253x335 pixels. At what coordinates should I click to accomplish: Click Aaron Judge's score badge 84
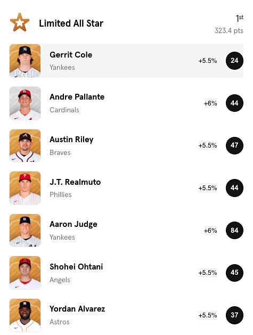234,230
